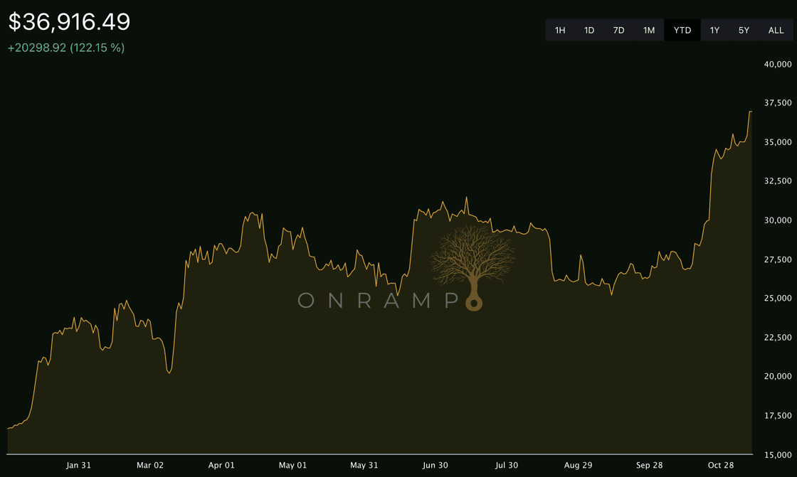Click the Aug 29 axis label
797x477 pixels.
[x=578, y=466]
